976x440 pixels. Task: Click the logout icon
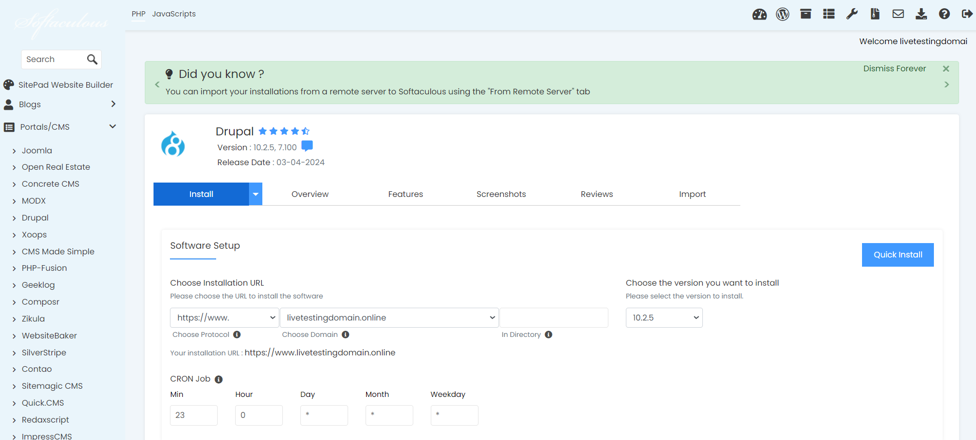coord(967,14)
